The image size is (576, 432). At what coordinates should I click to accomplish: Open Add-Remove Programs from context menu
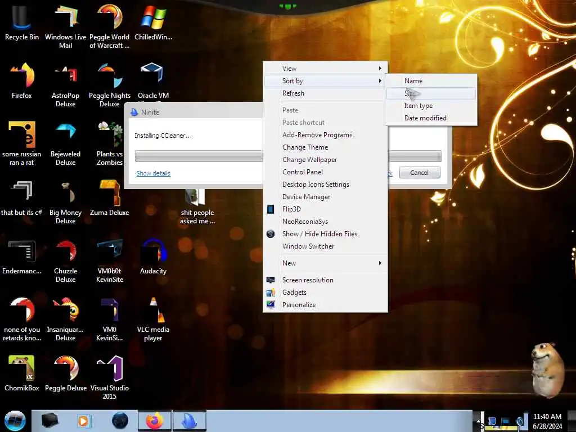(x=326, y=135)
